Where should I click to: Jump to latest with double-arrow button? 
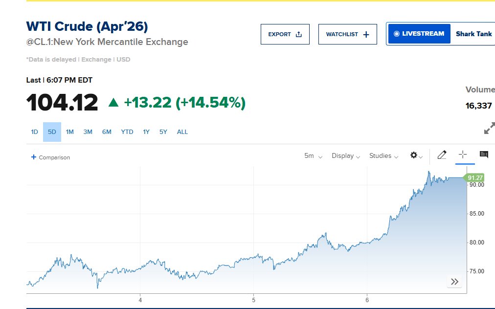point(454,282)
